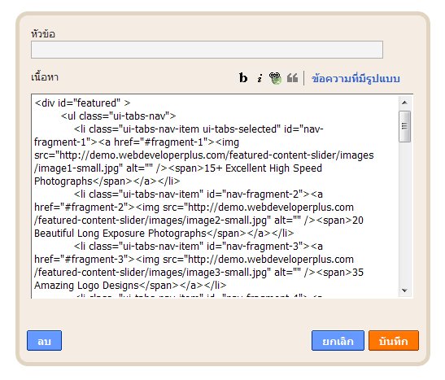Click the 'image1-small.jpg' file name in code

(78, 168)
